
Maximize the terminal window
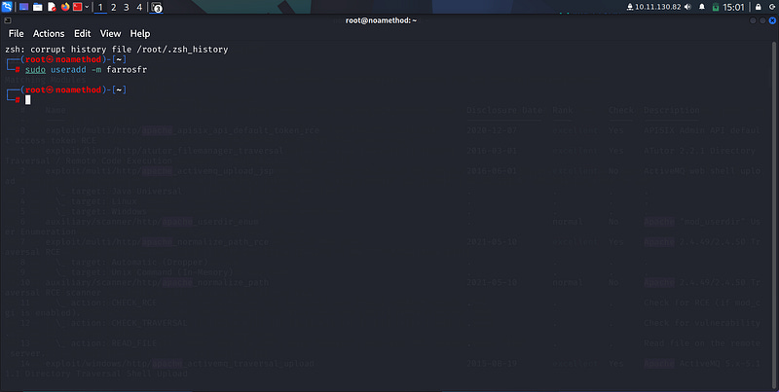tap(762, 20)
